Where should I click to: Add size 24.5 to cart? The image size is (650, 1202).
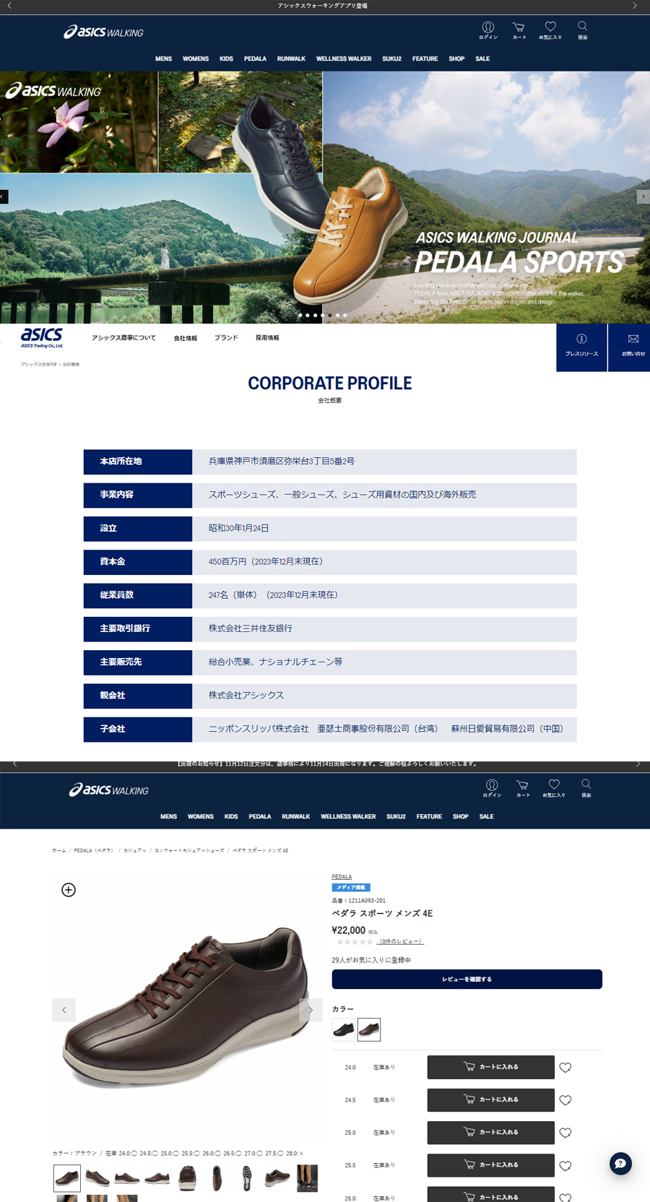click(491, 1099)
